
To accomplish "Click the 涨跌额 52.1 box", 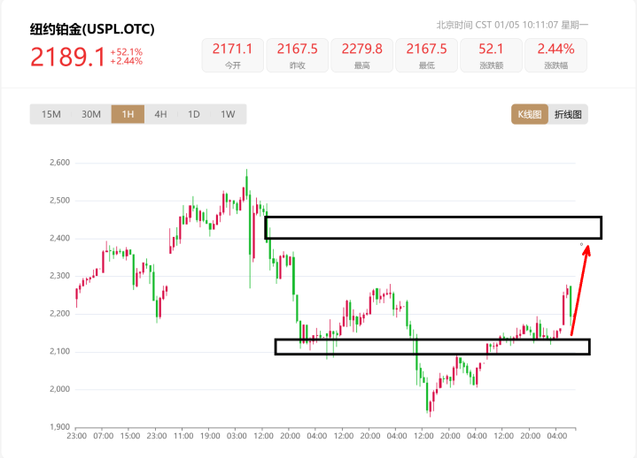I will click(x=490, y=55).
